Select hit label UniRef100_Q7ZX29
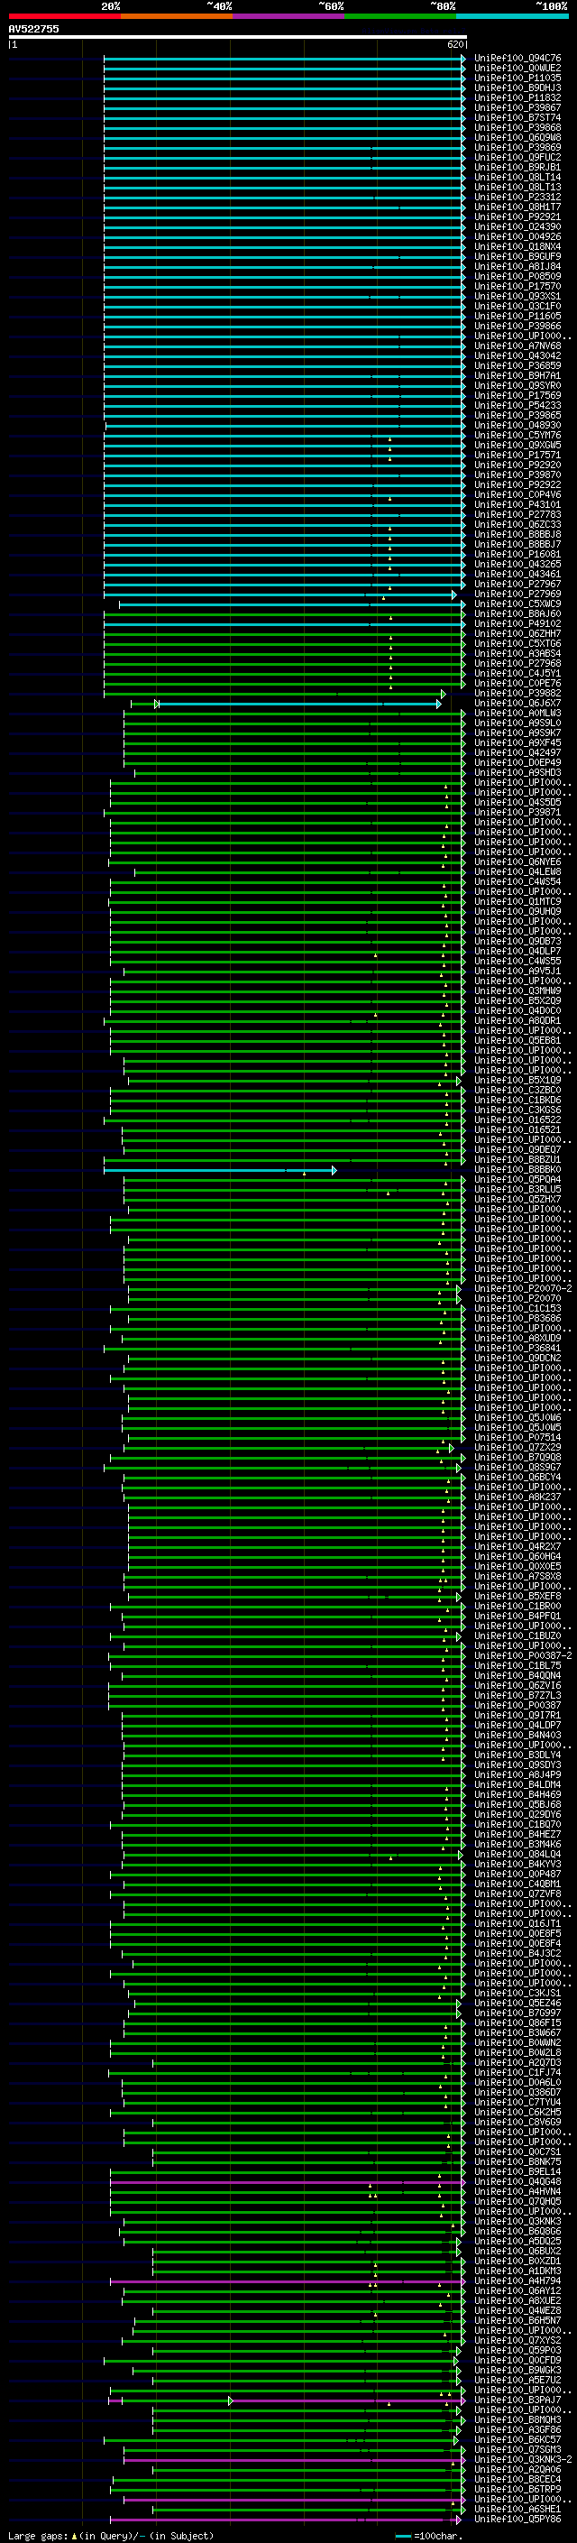Screen dimensions: 577x2543 tap(517, 1447)
